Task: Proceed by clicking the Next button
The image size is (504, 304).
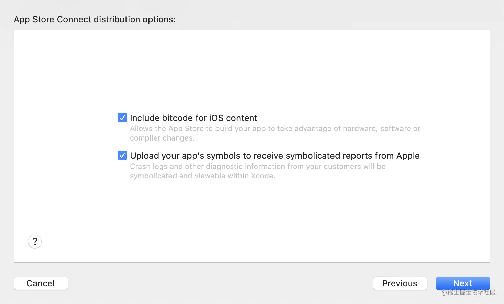Action: (x=462, y=283)
